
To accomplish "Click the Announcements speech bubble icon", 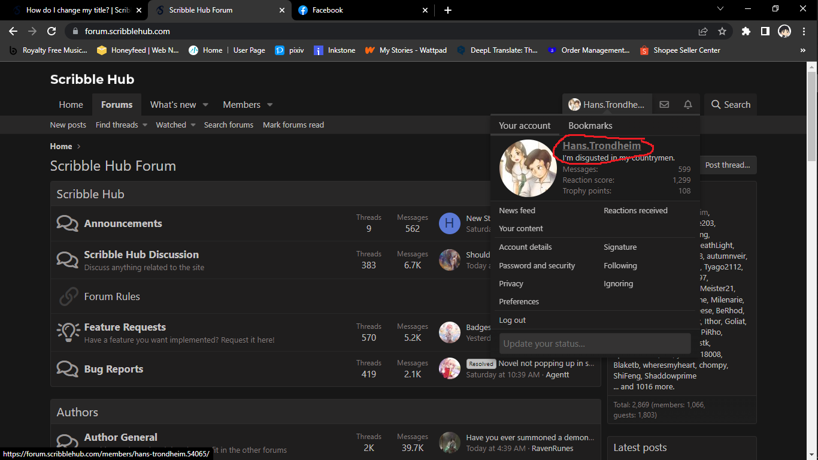I will tap(67, 223).
